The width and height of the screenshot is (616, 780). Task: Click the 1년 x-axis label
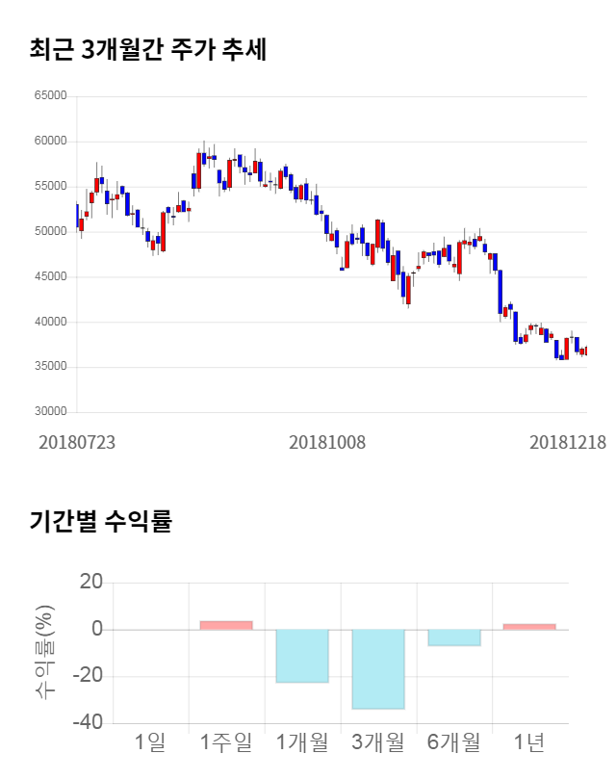(529, 742)
